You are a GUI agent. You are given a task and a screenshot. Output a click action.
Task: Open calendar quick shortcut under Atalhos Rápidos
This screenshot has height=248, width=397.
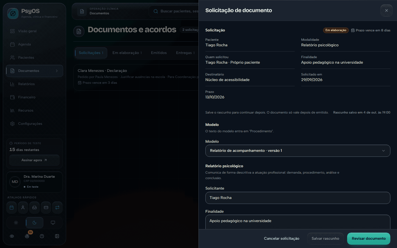click(12, 207)
